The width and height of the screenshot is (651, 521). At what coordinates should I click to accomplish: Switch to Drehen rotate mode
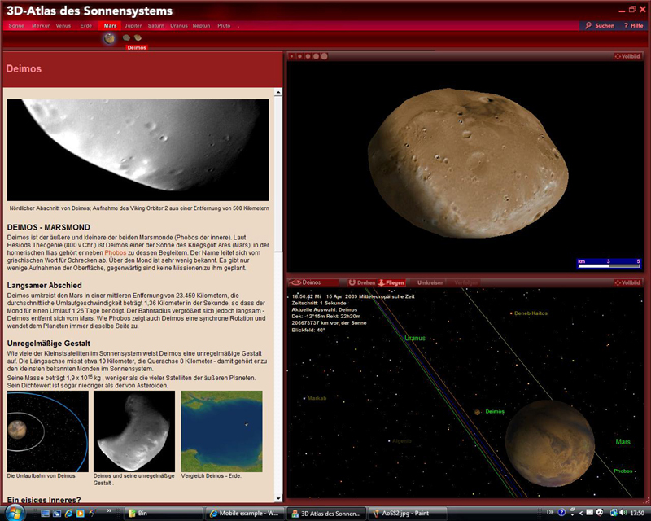click(361, 282)
